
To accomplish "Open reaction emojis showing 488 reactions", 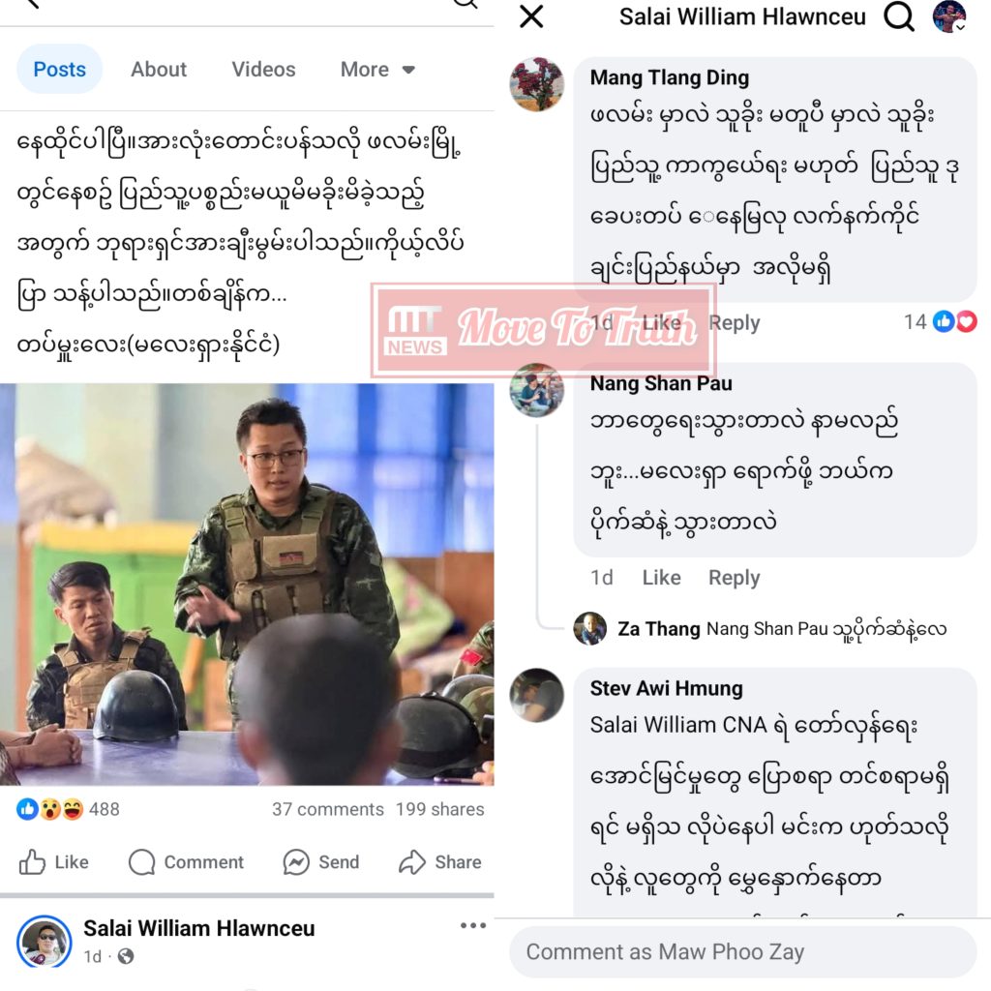I will tap(68, 809).
